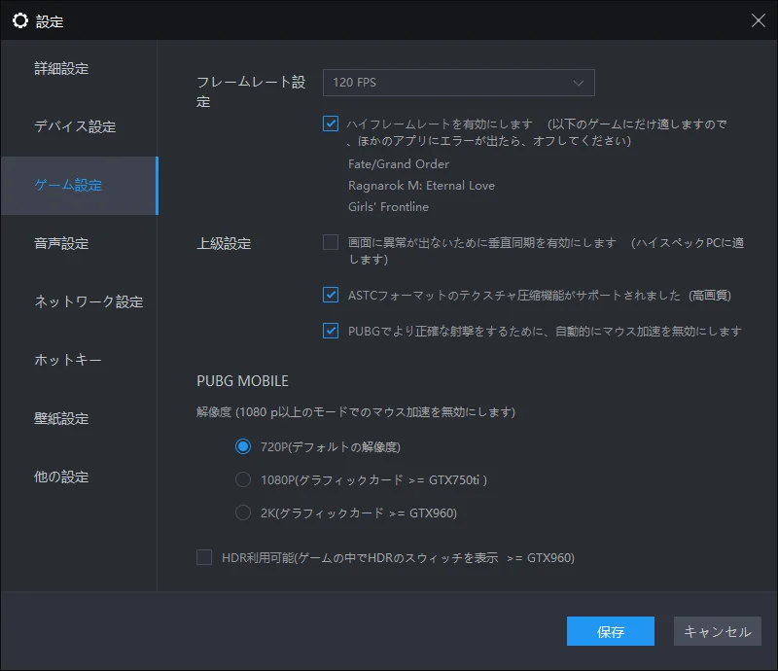The height and width of the screenshot is (671, 778).
Task: Open the 壁紙設定 tab
Action: 79,418
